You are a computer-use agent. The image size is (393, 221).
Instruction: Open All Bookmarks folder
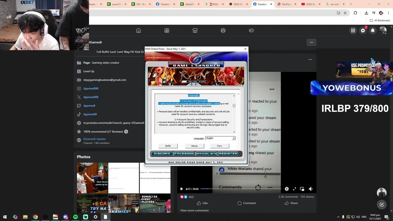tap(380, 21)
